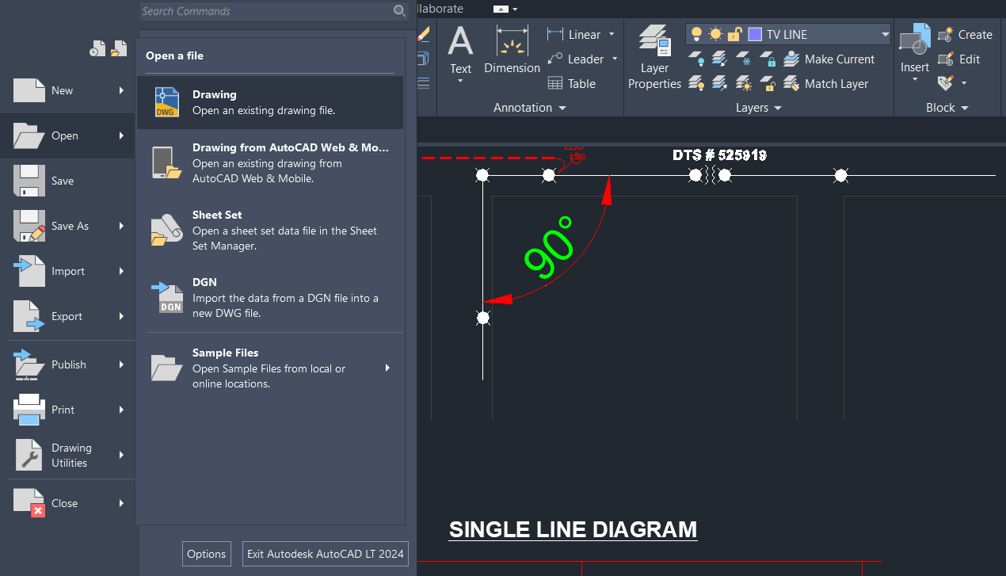Image resolution: width=1006 pixels, height=576 pixels.
Task: Select the Open menu item
Action: click(x=67, y=135)
